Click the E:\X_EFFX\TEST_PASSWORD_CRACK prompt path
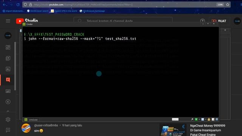Screen dimensions: 242x136 (54, 34)
